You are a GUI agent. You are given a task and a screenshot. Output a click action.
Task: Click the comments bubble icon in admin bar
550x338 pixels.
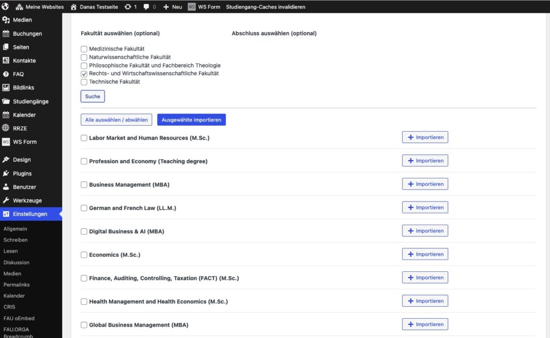coord(147,7)
